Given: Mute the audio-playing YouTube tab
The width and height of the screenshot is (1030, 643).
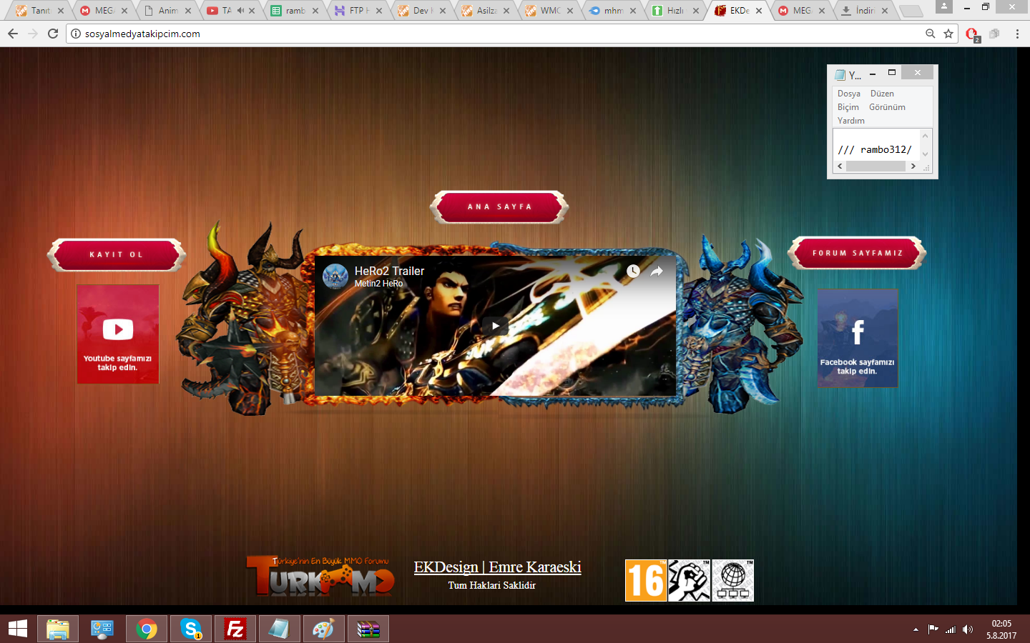Looking at the screenshot, I should pyautogui.click(x=240, y=11).
